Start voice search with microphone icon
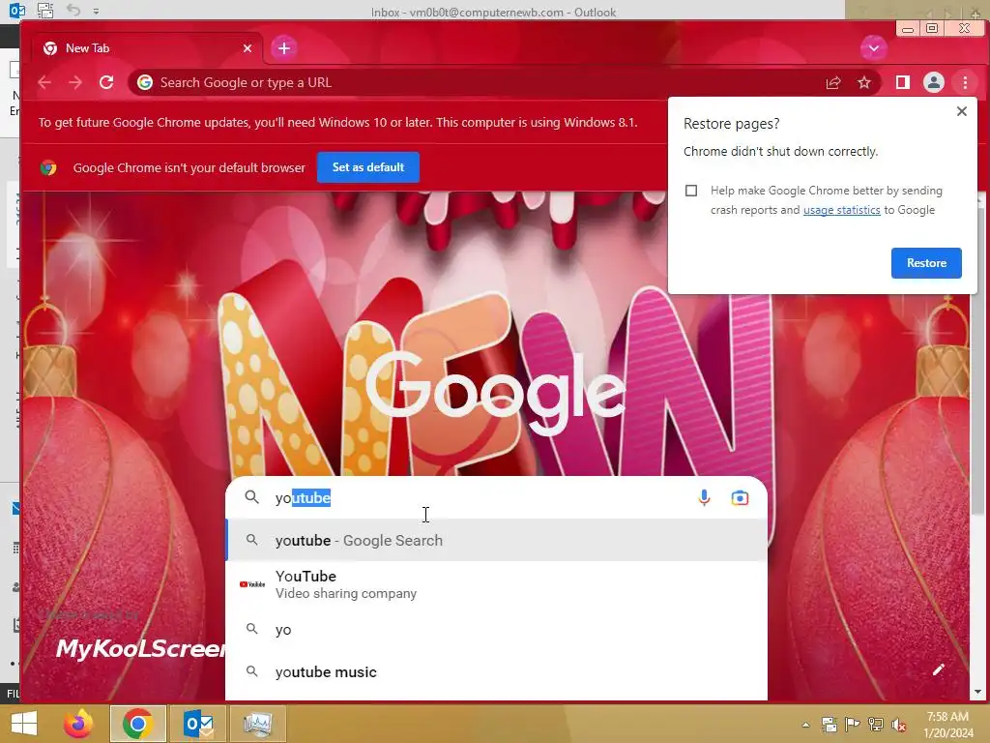Screen dimensions: 990x743 point(704,498)
